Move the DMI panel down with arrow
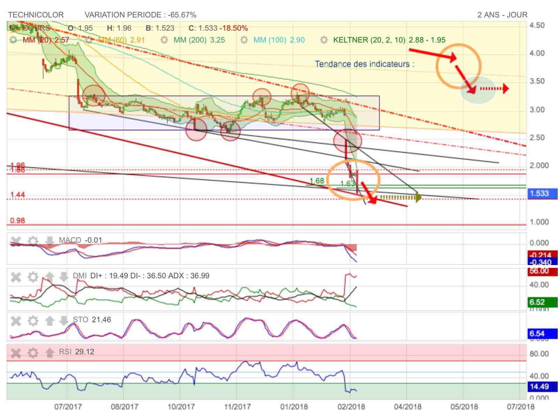Screen dimensions: 558x415 [63, 277]
